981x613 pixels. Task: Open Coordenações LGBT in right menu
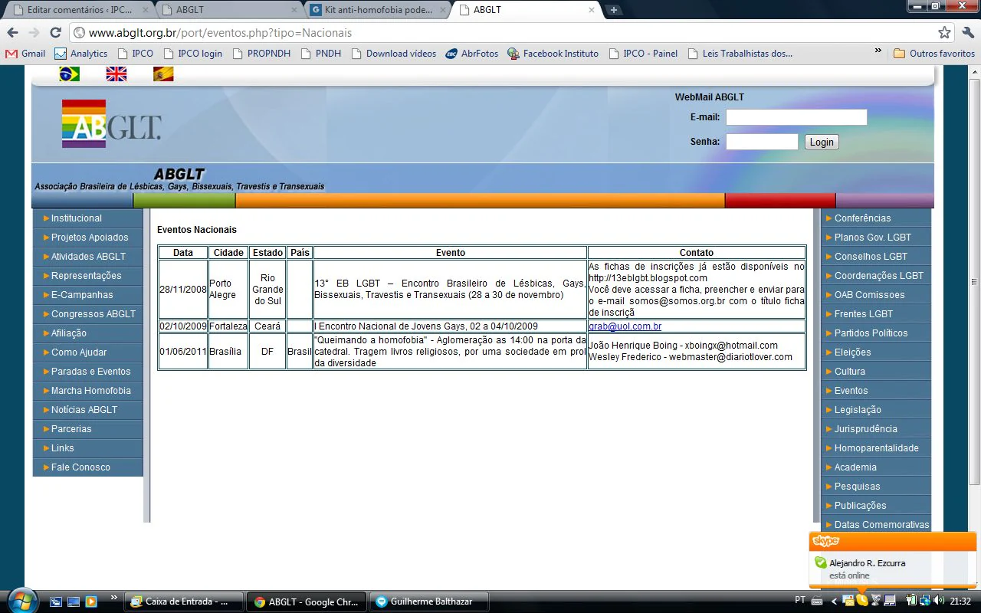[x=876, y=276]
